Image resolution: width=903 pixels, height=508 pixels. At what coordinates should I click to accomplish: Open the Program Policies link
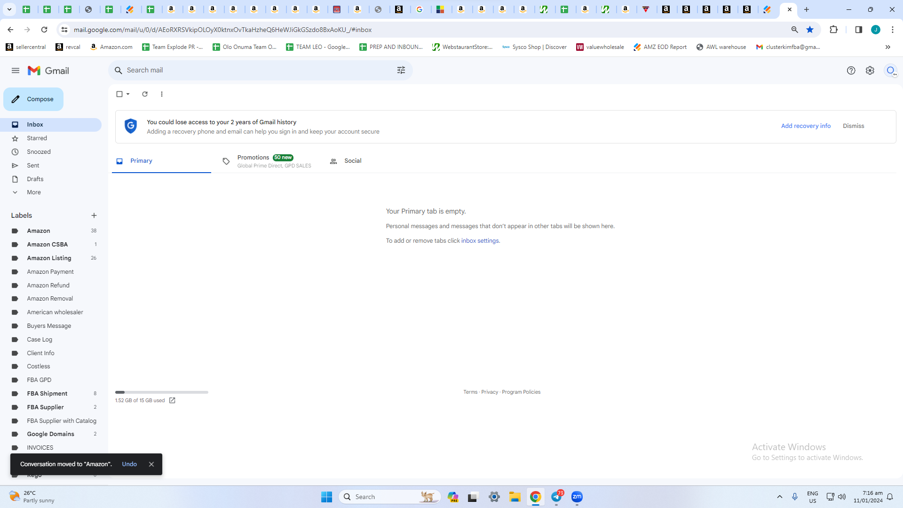click(x=521, y=392)
